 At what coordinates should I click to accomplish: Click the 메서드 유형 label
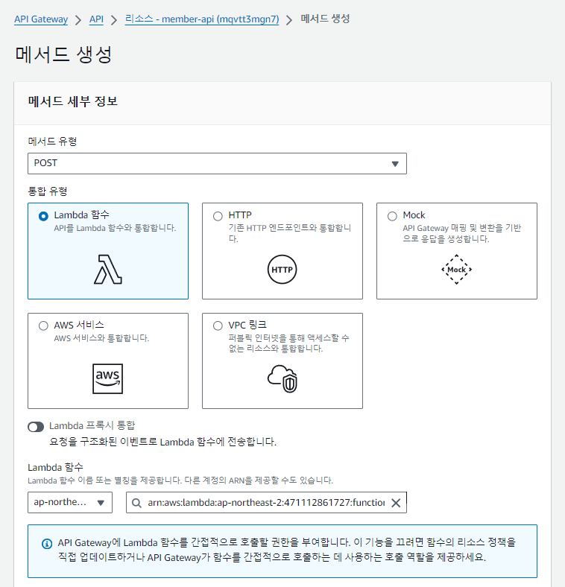(x=52, y=142)
